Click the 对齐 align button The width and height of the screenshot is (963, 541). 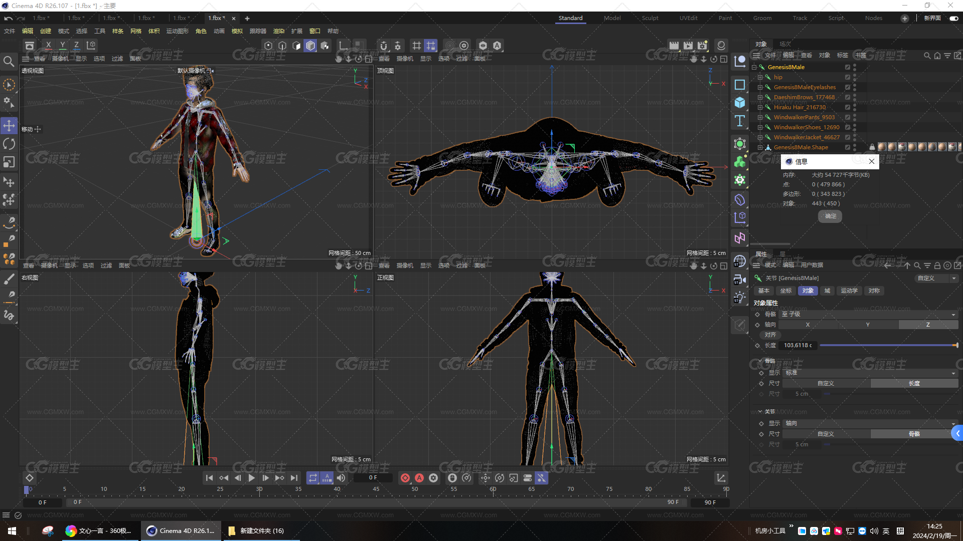[x=770, y=335]
